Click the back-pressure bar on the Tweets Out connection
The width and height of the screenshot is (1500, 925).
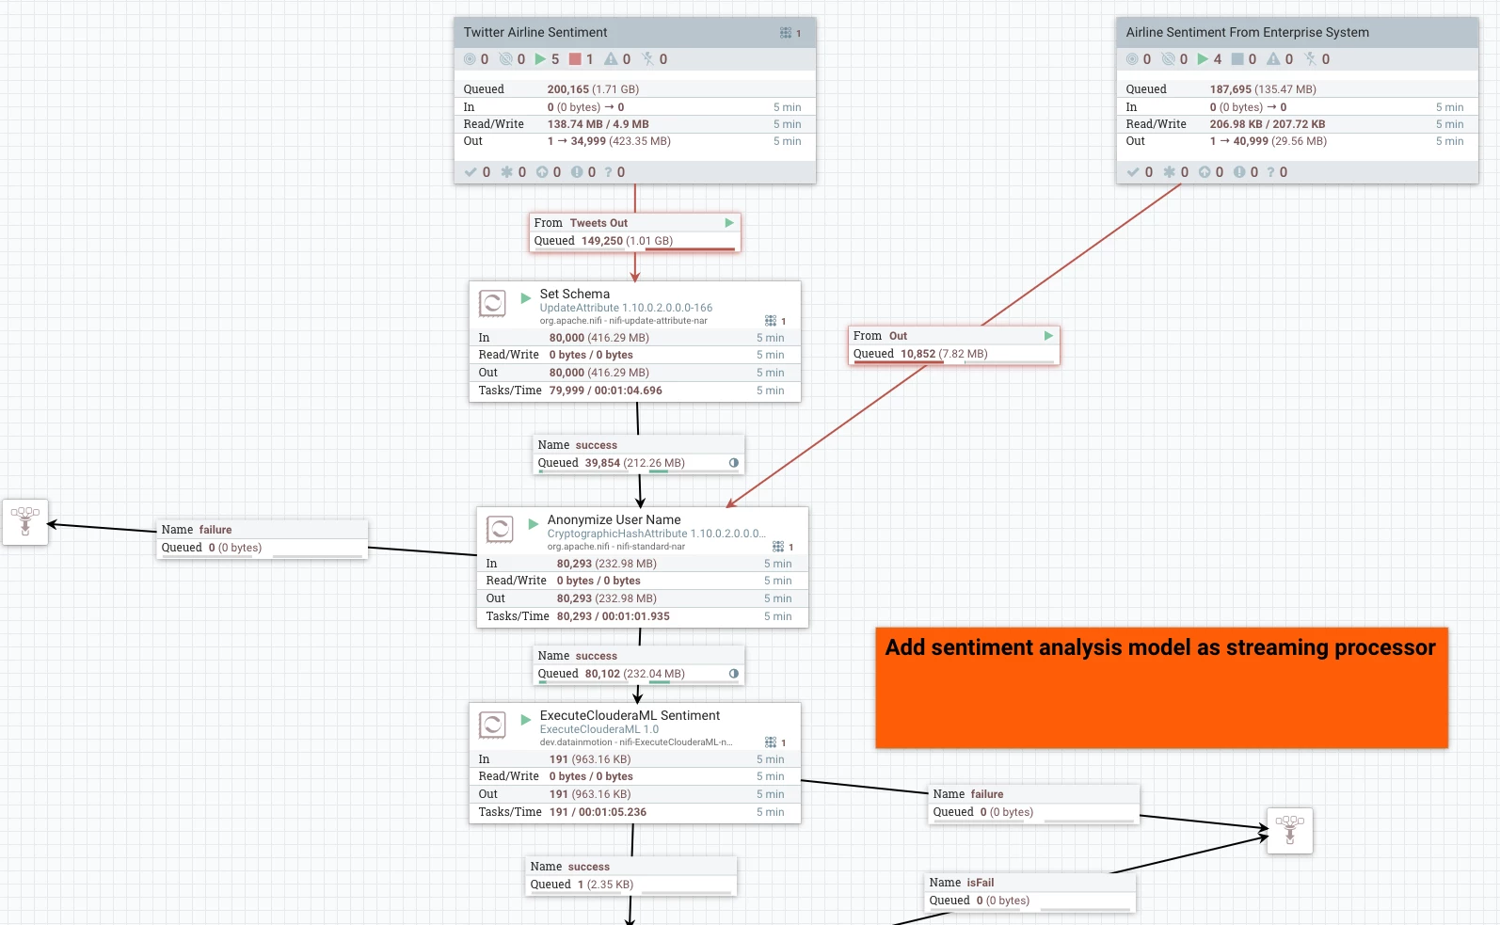point(691,249)
